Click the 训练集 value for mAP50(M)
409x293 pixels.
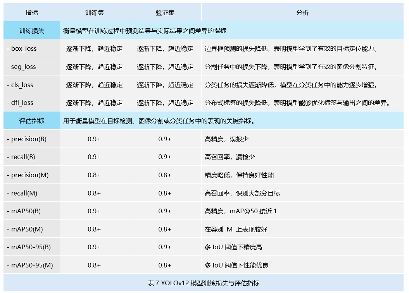click(x=94, y=229)
